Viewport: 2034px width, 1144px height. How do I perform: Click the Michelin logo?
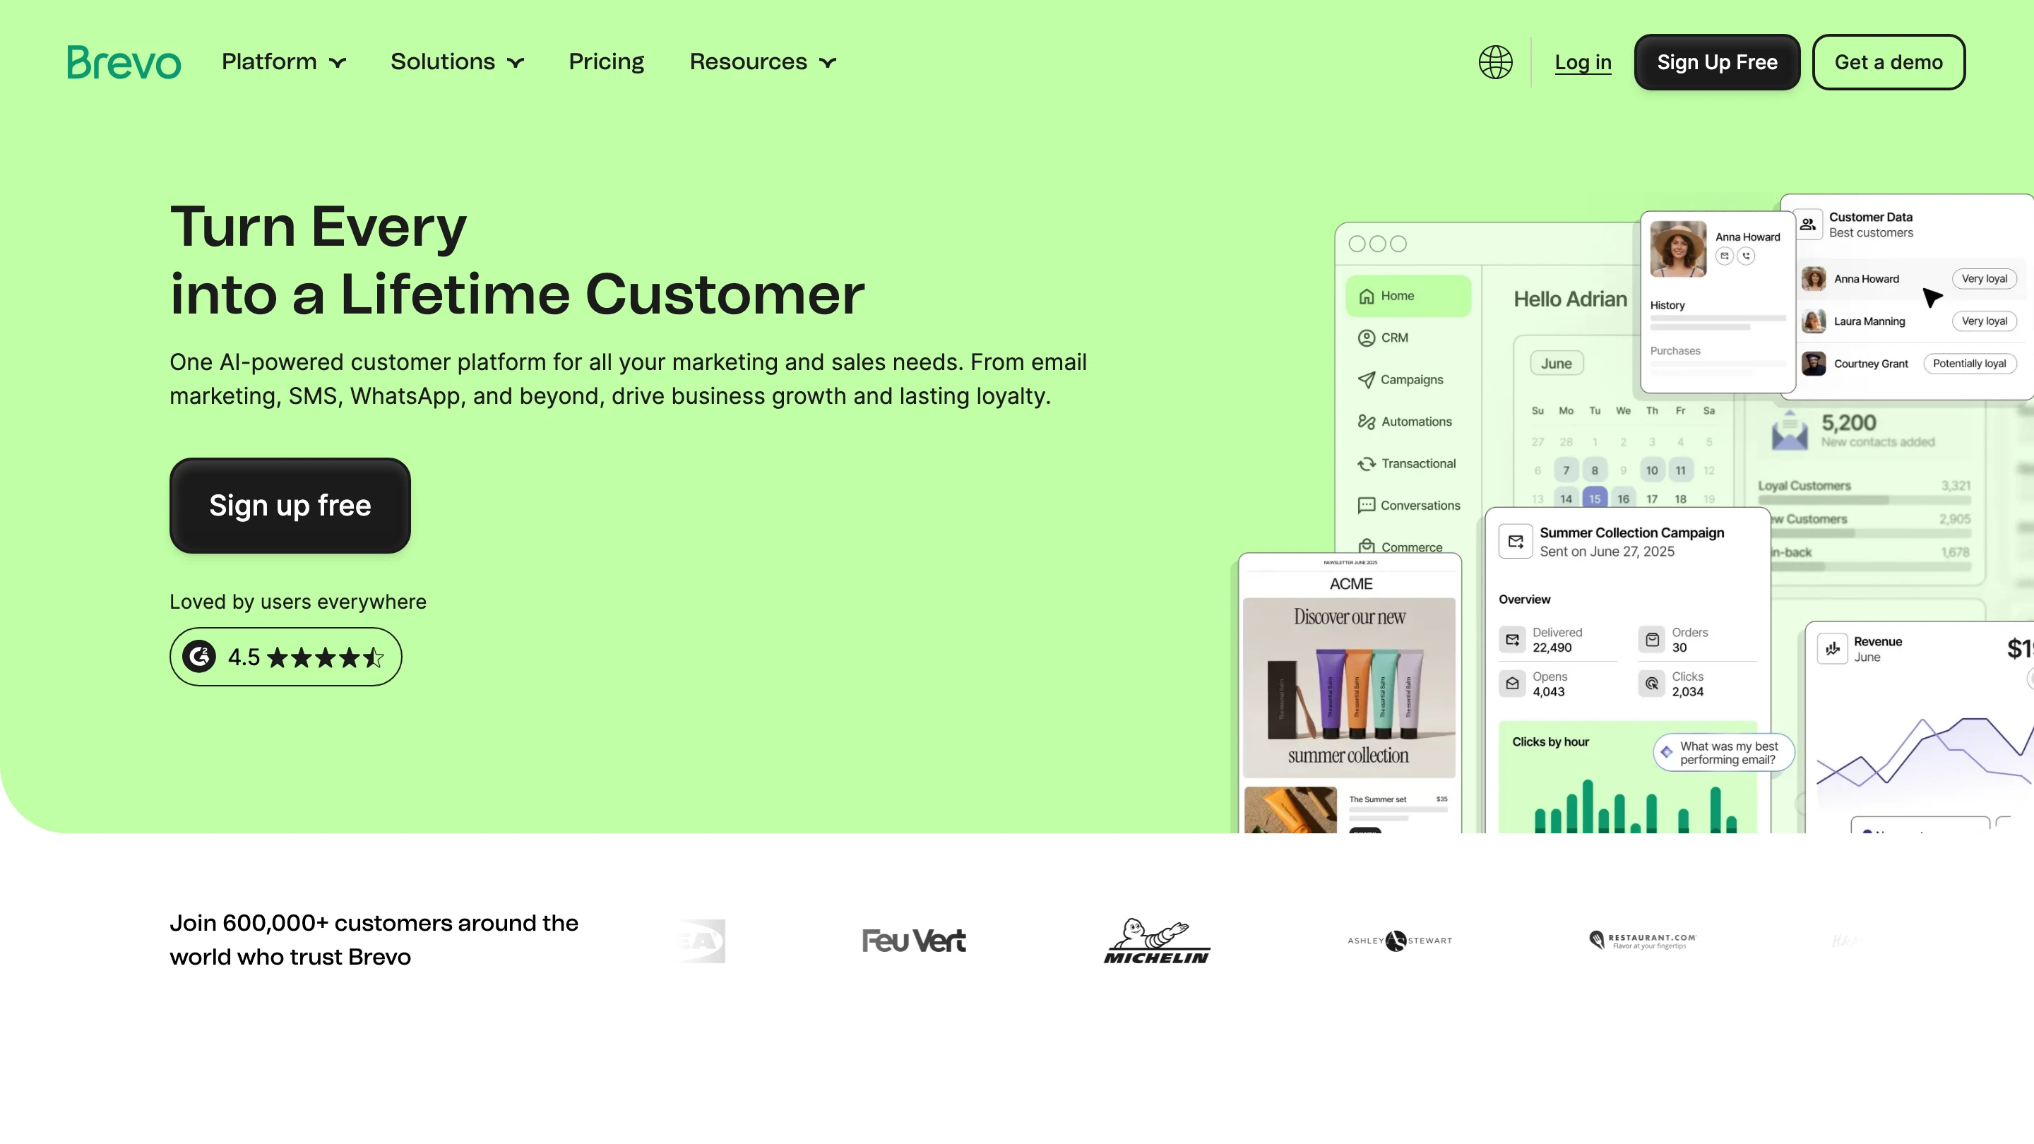(x=1157, y=941)
